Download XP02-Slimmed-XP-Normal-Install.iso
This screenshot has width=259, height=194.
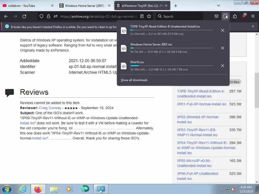pyautogui.click(x=198, y=119)
